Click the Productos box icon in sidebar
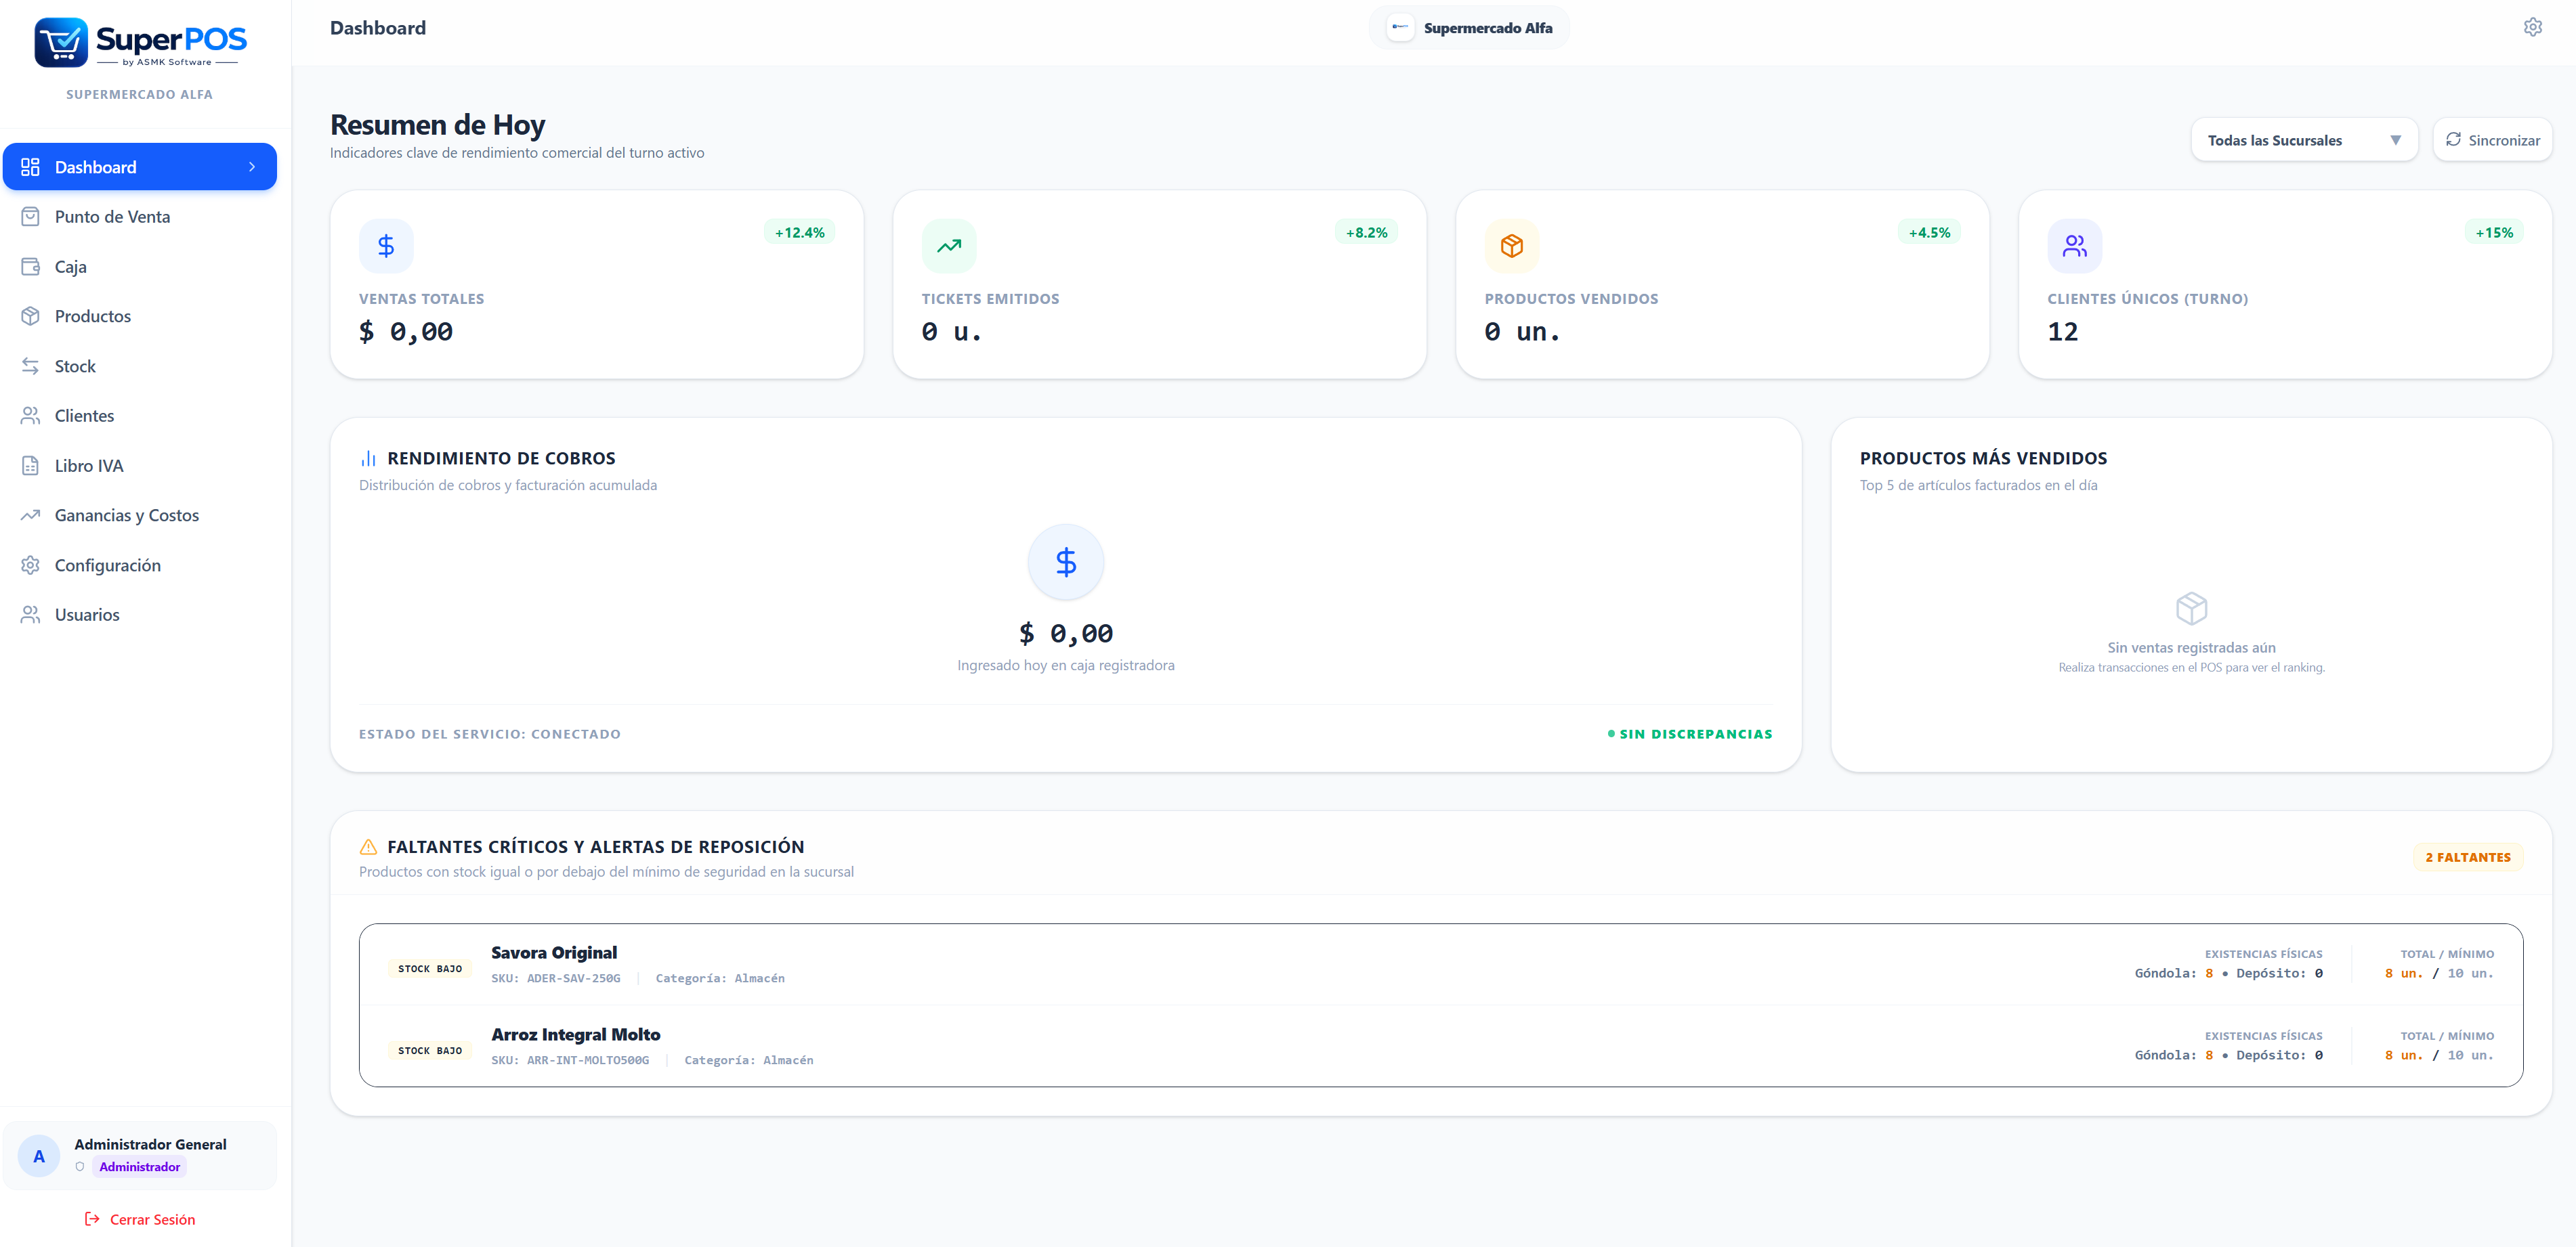The width and height of the screenshot is (2576, 1247). [30, 315]
